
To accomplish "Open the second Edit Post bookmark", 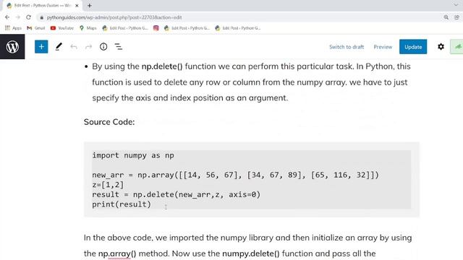I will click(187, 28).
